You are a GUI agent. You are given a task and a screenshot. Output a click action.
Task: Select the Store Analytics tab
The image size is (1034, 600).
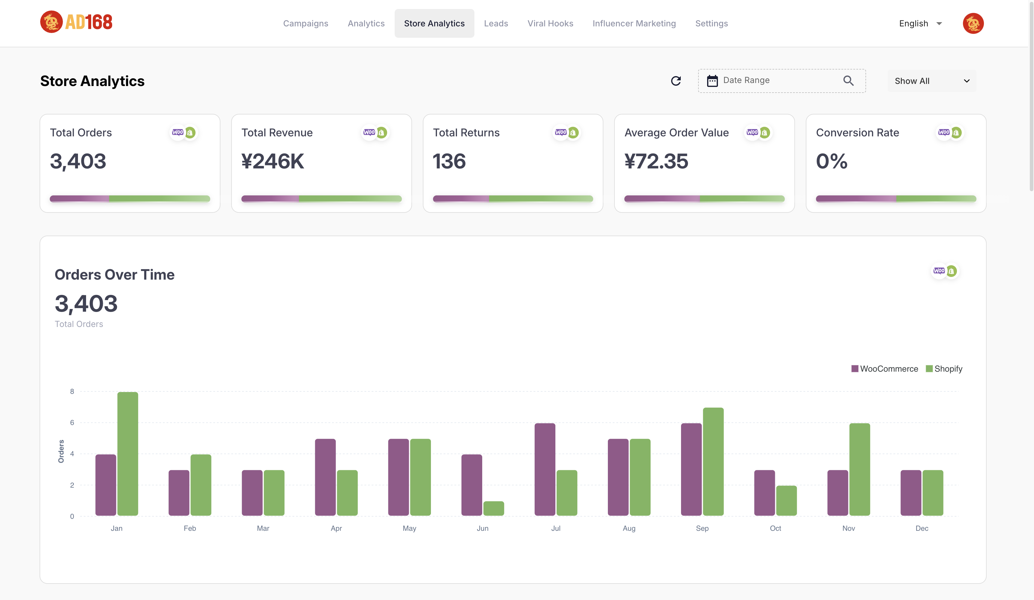pos(434,23)
